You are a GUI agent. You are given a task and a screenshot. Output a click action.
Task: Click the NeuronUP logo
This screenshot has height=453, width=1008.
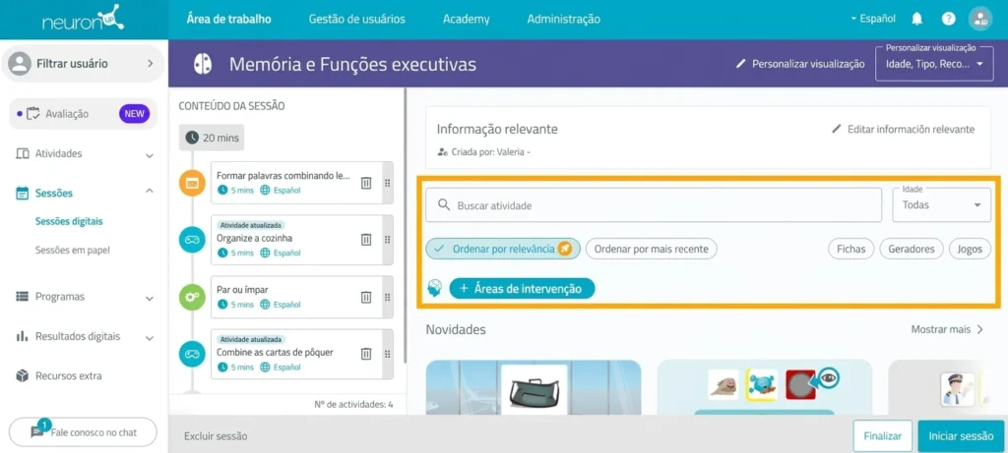pos(84,18)
